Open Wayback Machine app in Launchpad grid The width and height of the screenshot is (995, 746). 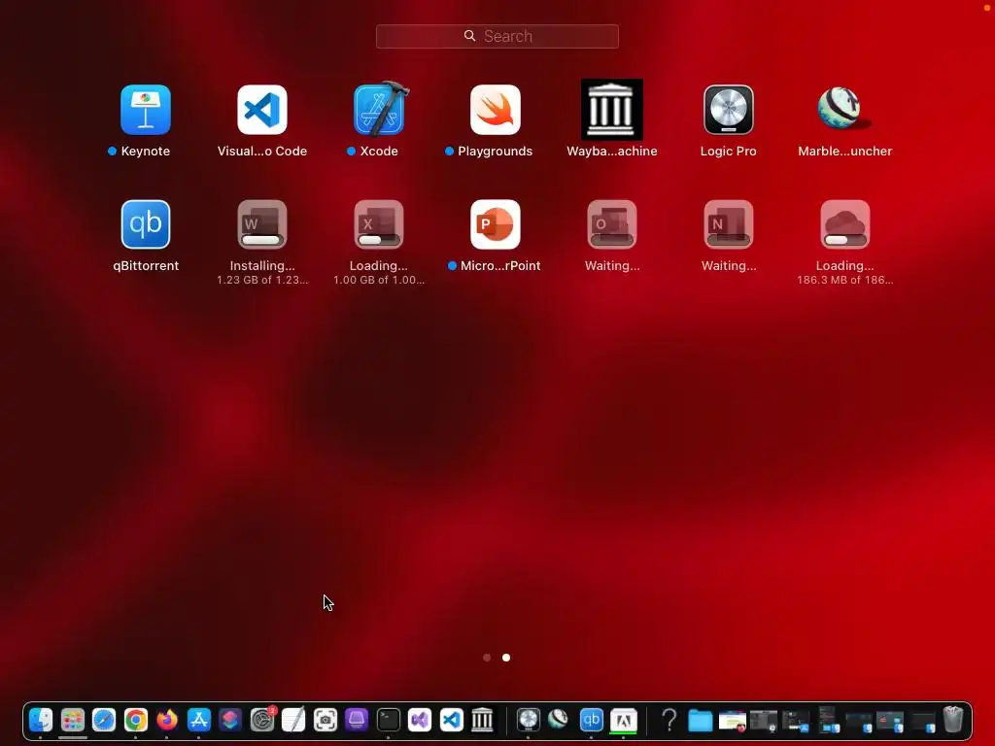tap(612, 110)
